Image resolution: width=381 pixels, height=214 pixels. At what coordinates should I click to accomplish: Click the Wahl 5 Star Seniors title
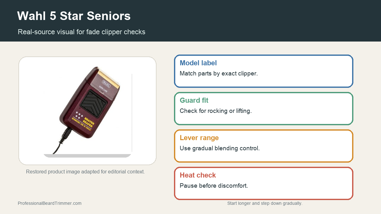pyautogui.click(x=74, y=16)
